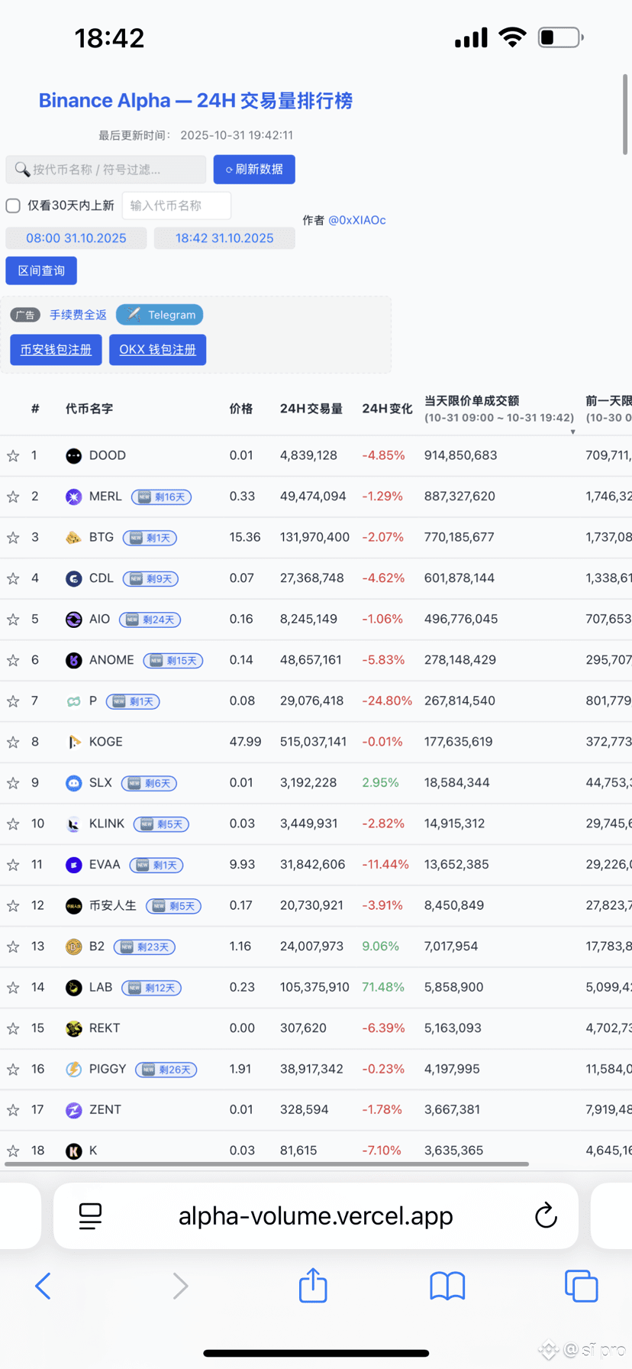The height and width of the screenshot is (1369, 632).
Task: Click the BTG token icon
Action: point(73,538)
